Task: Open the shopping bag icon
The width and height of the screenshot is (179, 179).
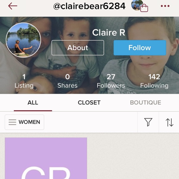Action: 144,8
